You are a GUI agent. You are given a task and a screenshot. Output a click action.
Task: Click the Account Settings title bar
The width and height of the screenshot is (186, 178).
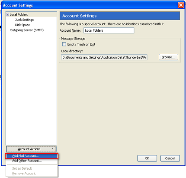click(x=90, y=5)
